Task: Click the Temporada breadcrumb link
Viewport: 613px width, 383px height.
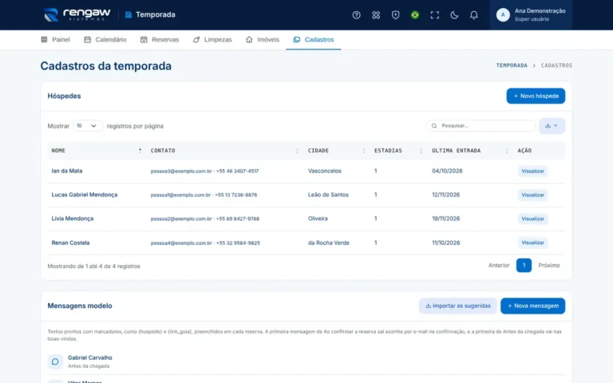Action: point(512,65)
